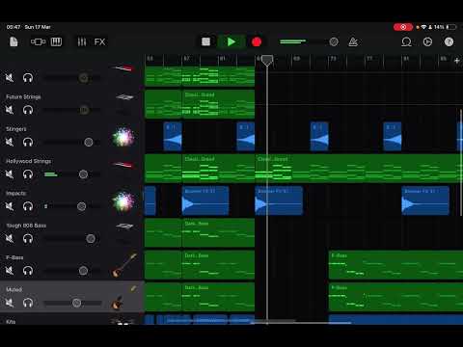This screenshot has height=347, width=463.
Task: Open the Help question mark icon
Action: pos(449,41)
